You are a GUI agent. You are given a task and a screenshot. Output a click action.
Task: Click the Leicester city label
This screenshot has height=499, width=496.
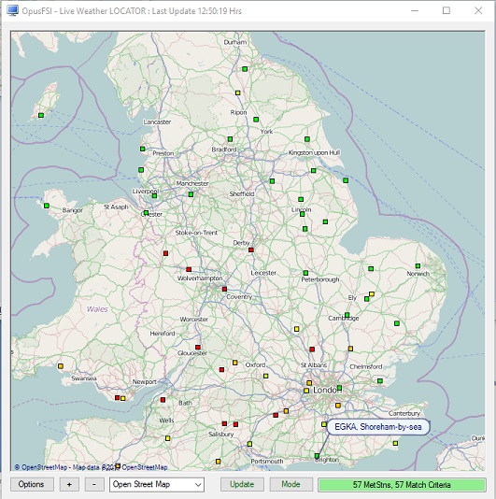263,273
